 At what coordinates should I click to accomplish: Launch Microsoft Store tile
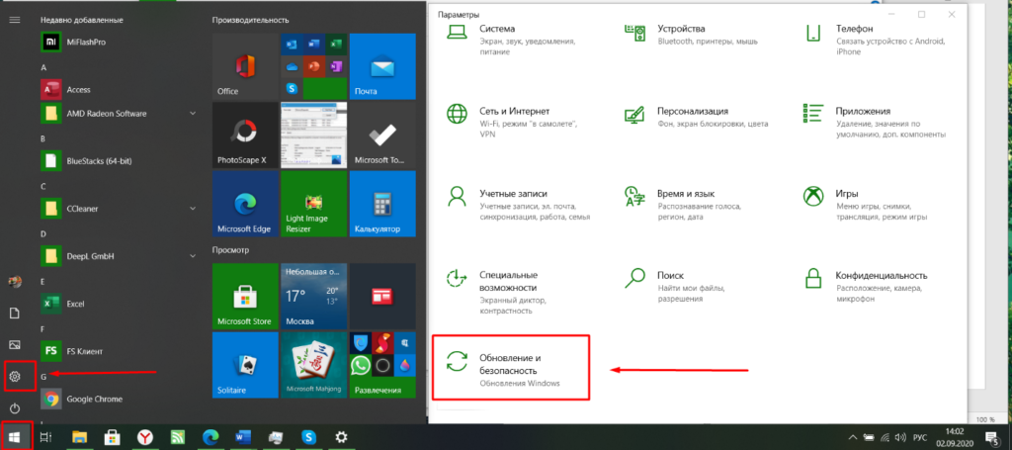(244, 296)
